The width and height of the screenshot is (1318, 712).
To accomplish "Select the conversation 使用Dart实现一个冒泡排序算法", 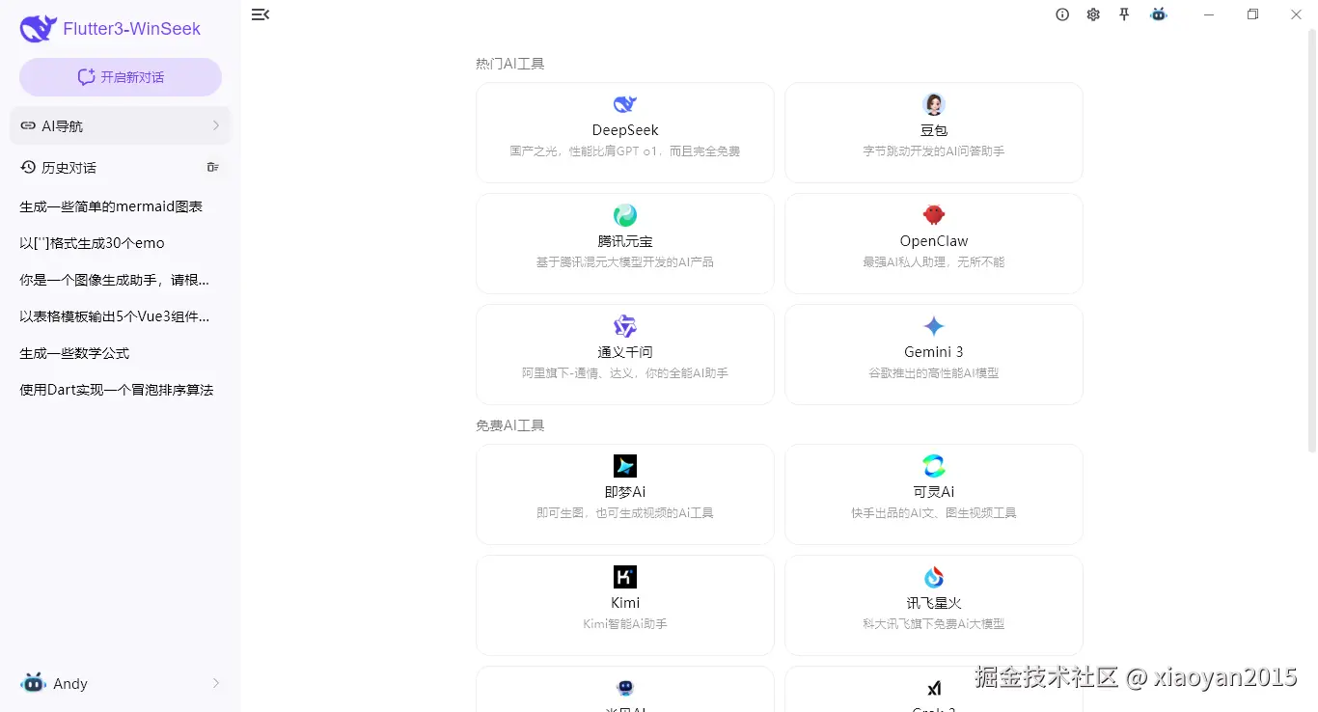I will [x=116, y=389].
